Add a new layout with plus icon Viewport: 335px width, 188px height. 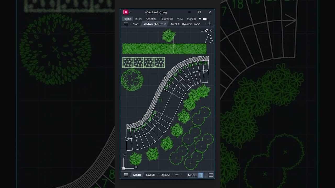177,175
